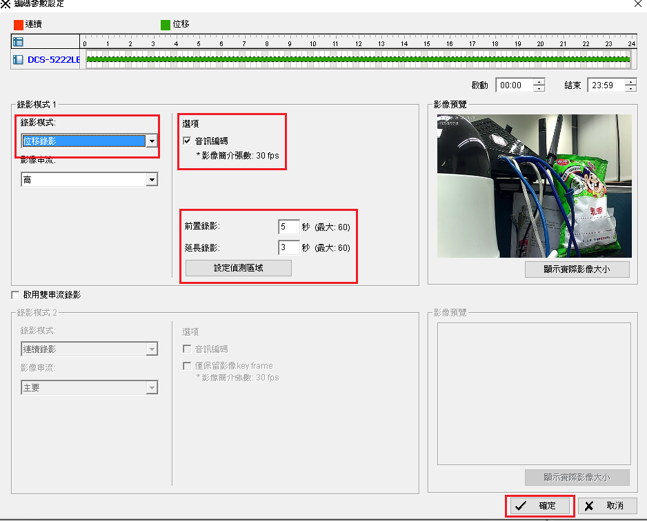Click the app icon in the title bar
The height and width of the screenshot is (521, 647).
[6, 3]
